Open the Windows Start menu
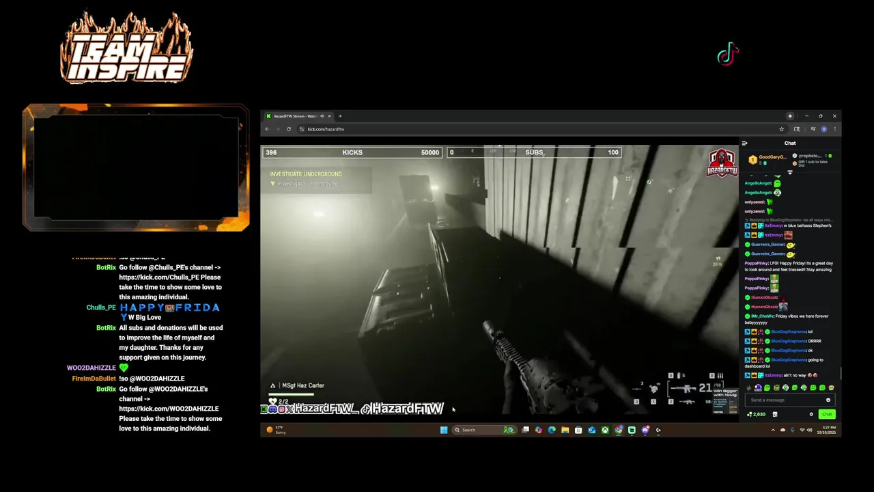The image size is (874, 492). [445, 430]
